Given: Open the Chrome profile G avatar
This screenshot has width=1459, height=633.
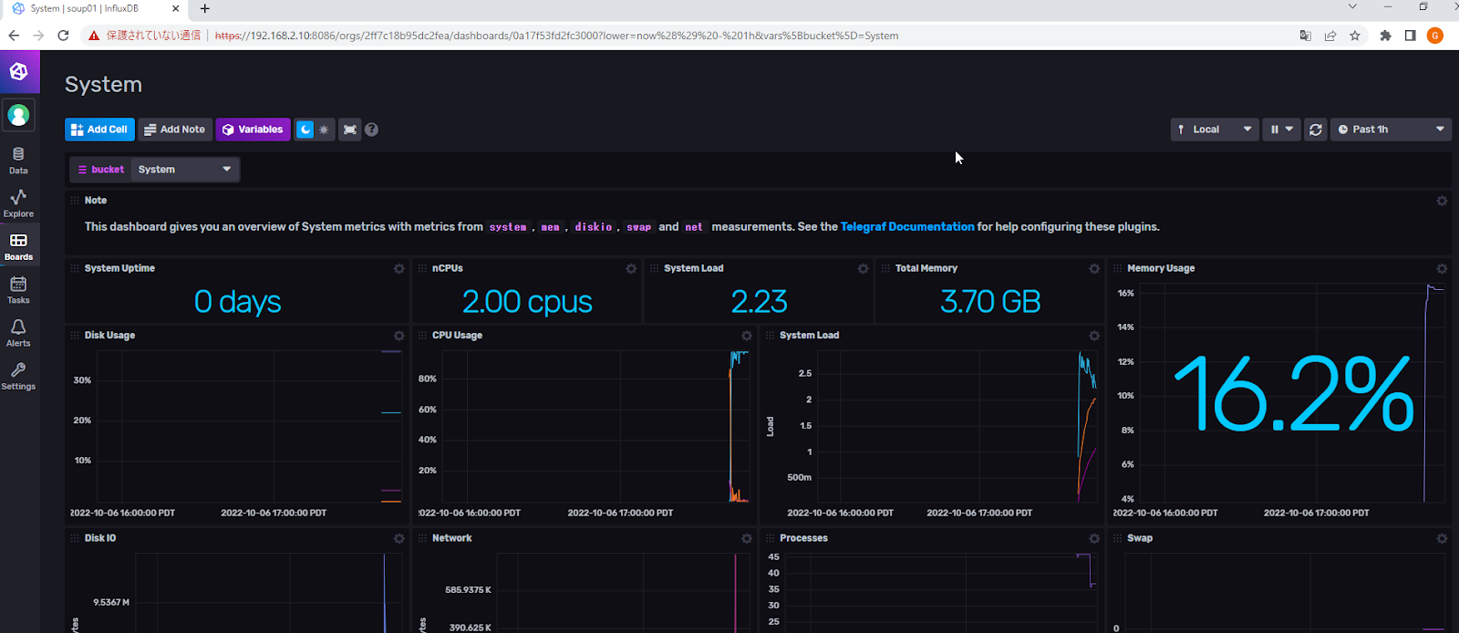Looking at the screenshot, I should pyautogui.click(x=1434, y=36).
